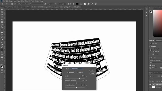Select the Dodge tool

(x=2, y=44)
